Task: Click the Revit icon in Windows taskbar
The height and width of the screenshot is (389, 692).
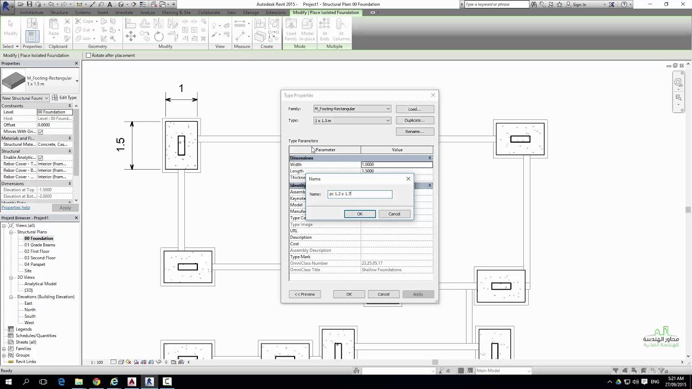Action: point(149,382)
